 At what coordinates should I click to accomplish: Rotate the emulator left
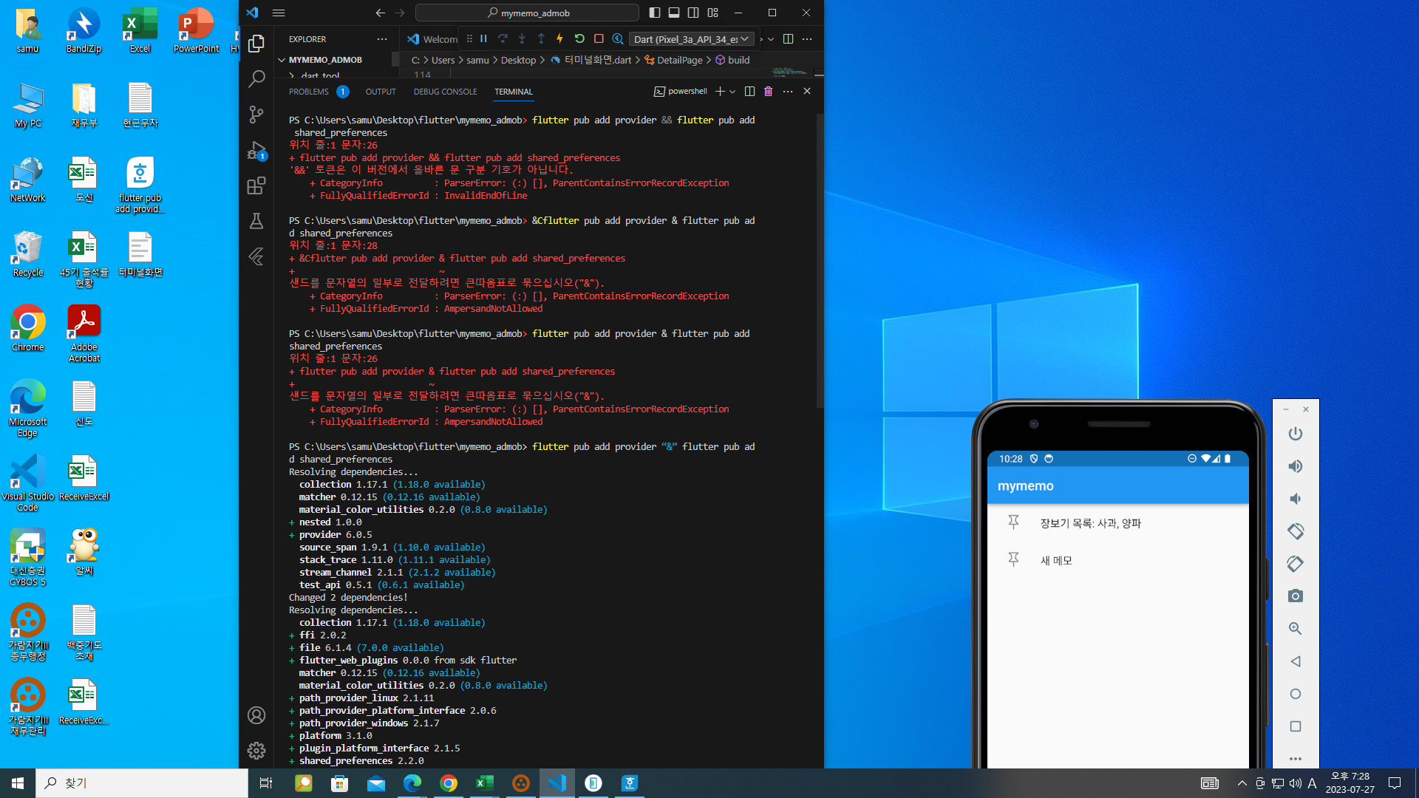(1296, 531)
